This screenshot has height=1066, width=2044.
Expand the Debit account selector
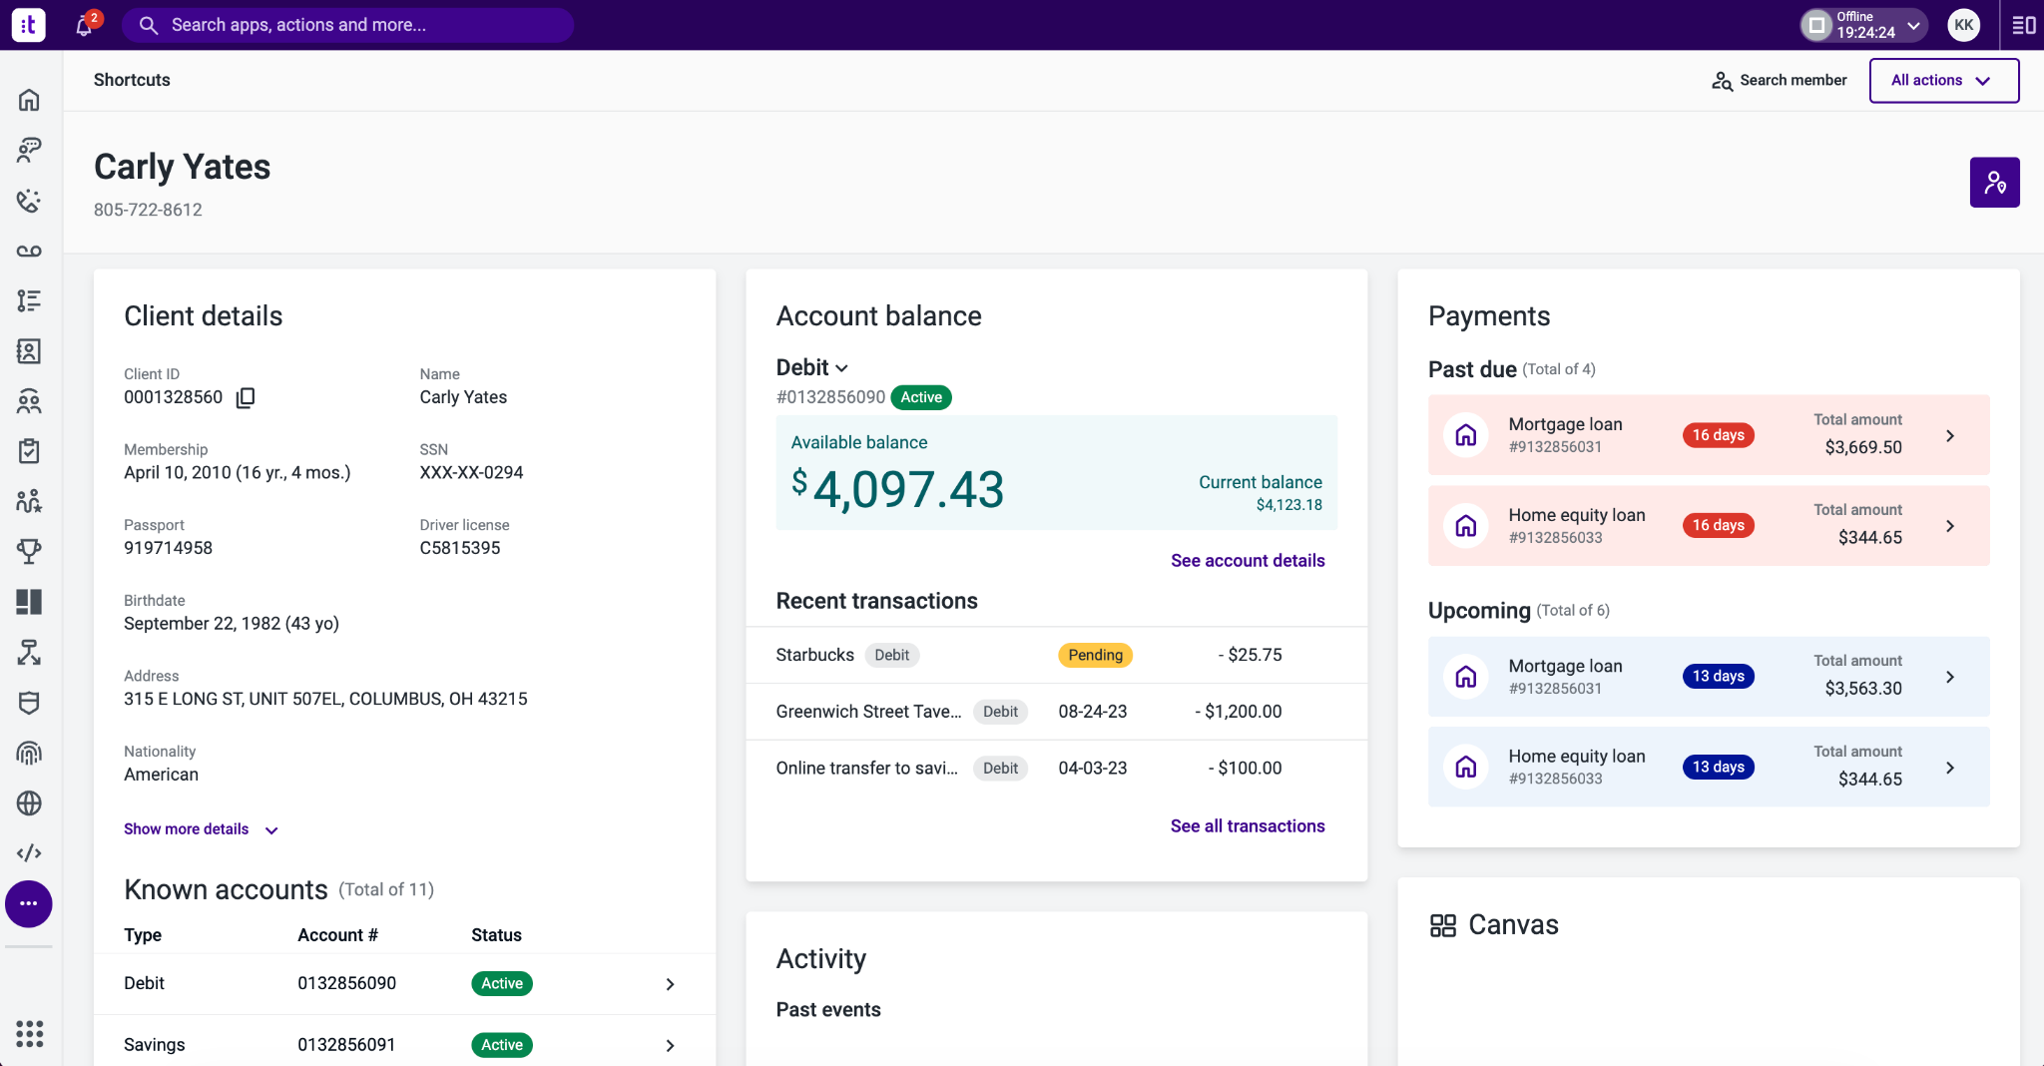(x=812, y=367)
